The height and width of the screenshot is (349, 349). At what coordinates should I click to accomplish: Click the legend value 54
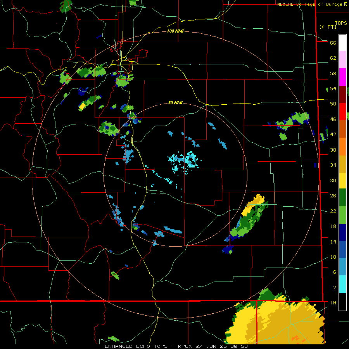[333, 88]
